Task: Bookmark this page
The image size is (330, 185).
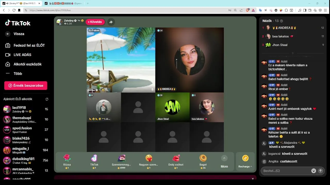Action: click(x=19, y=10)
